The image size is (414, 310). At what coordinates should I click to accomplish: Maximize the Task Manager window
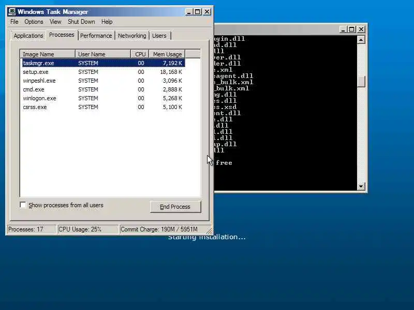pyautogui.click(x=198, y=12)
